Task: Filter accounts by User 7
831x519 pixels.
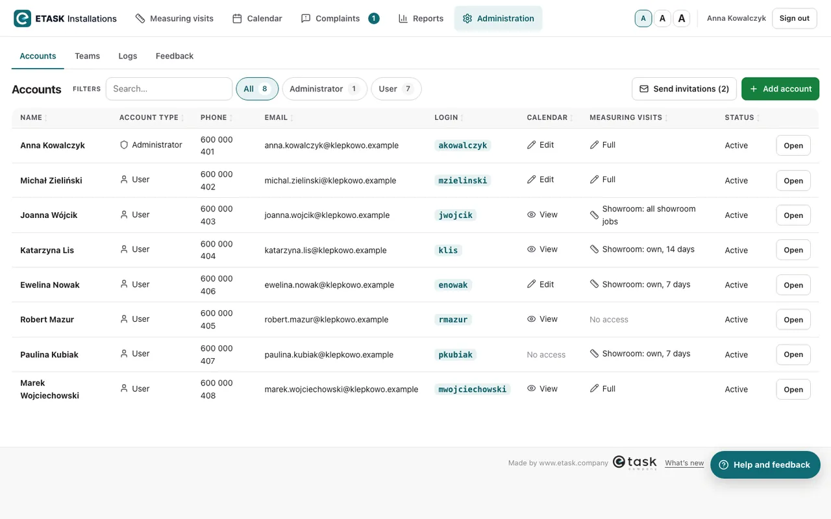Action: click(396, 89)
